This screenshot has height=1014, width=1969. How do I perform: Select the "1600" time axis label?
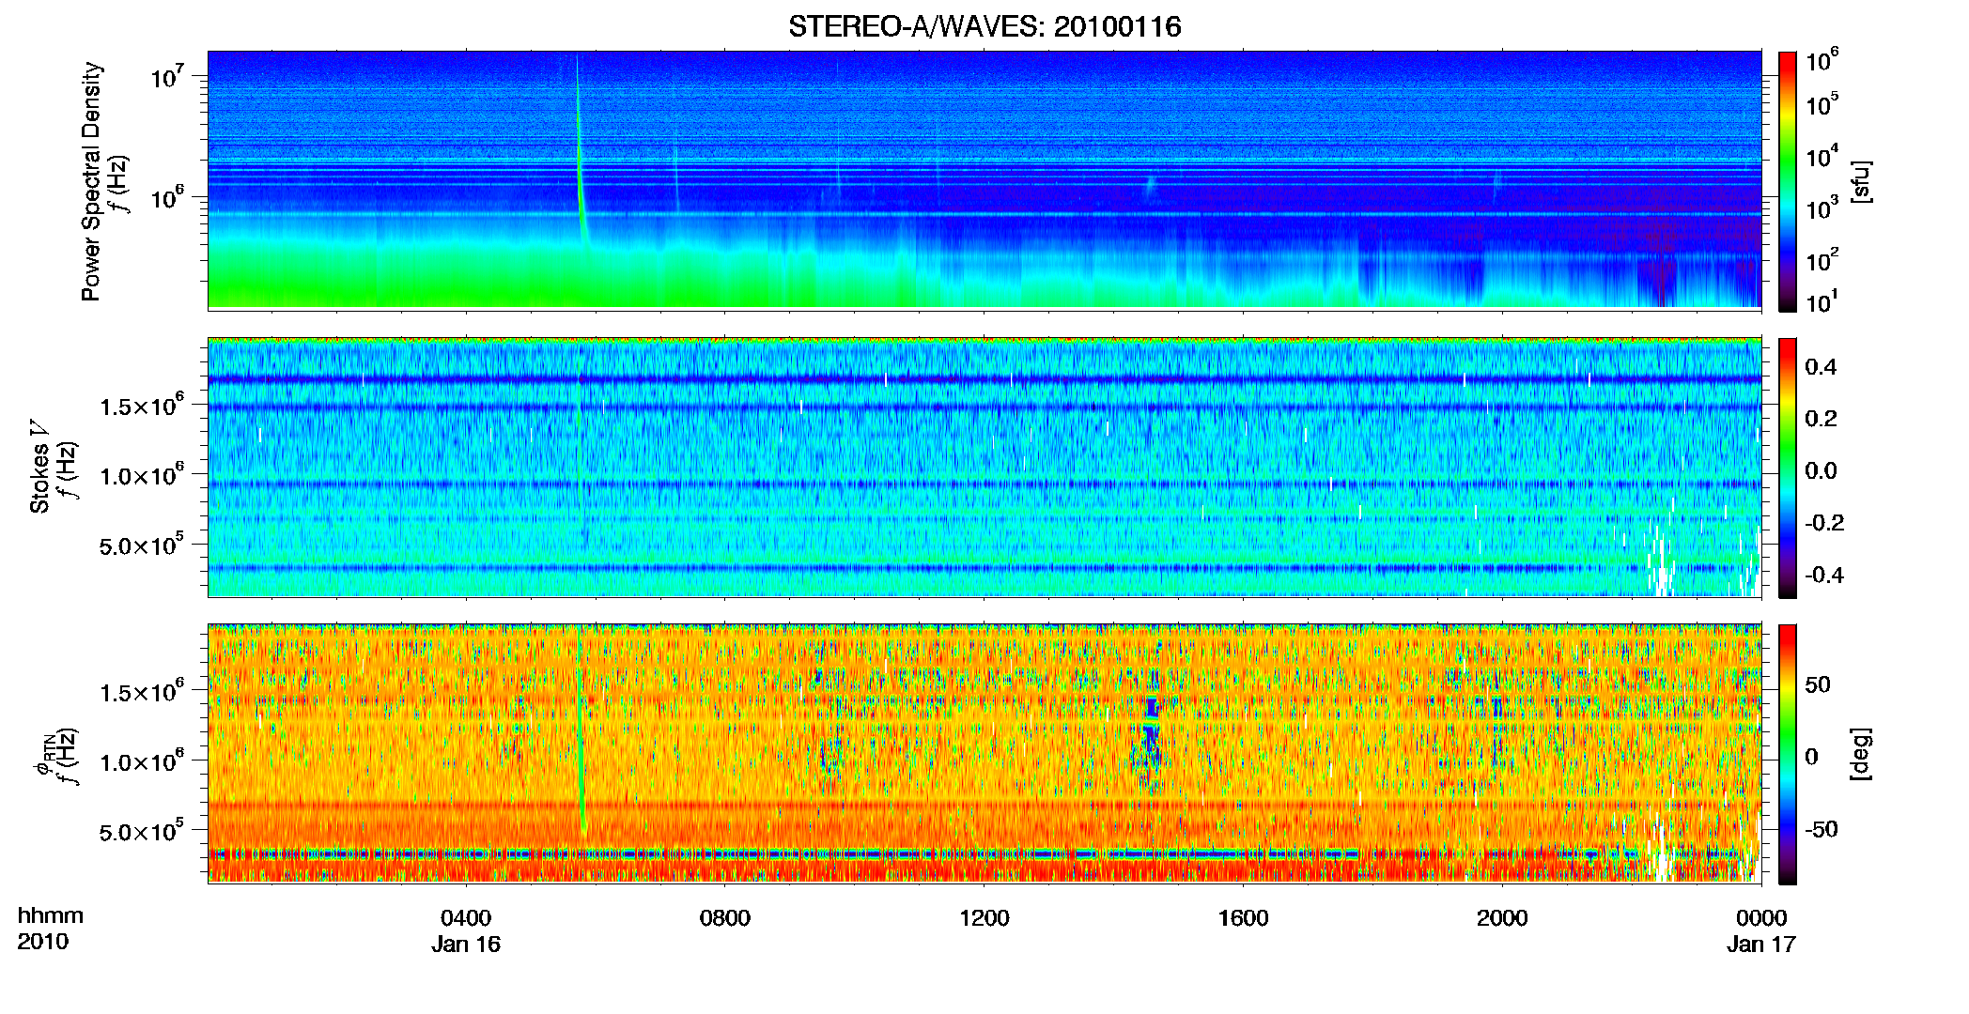pyautogui.click(x=1243, y=918)
